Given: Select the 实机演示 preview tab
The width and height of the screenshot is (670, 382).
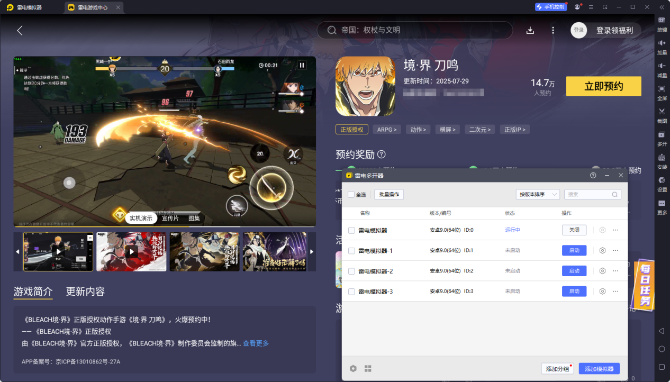Looking at the screenshot, I should coord(141,218).
